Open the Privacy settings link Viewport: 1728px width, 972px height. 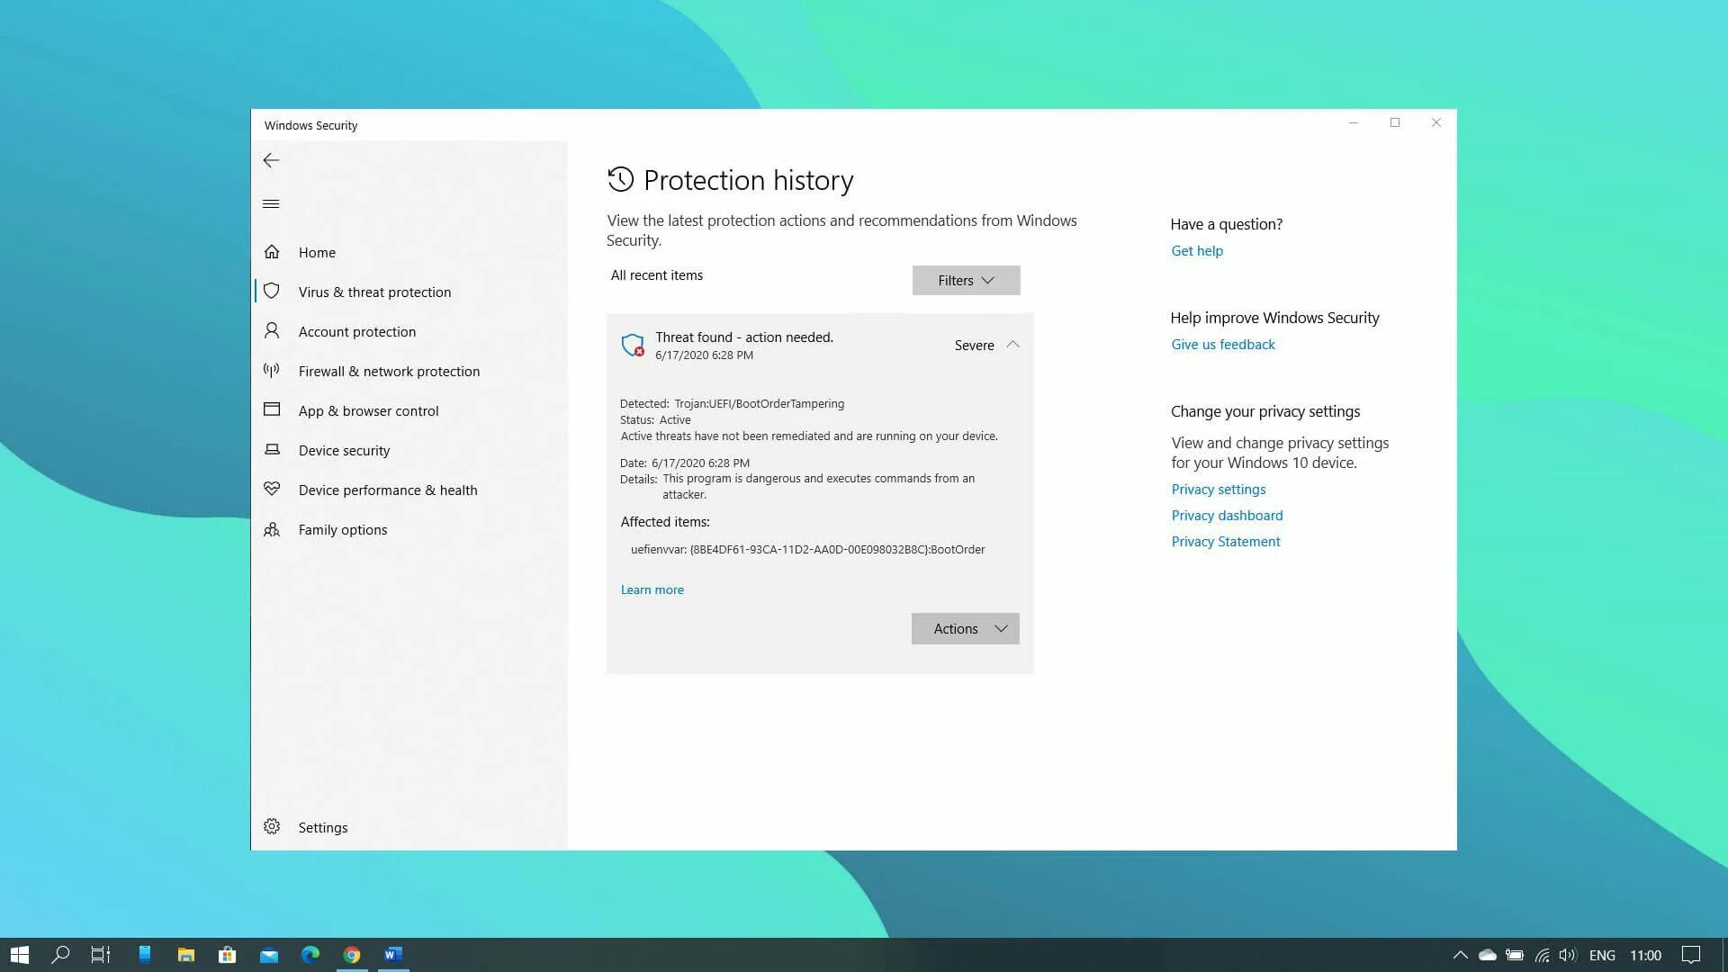point(1219,489)
